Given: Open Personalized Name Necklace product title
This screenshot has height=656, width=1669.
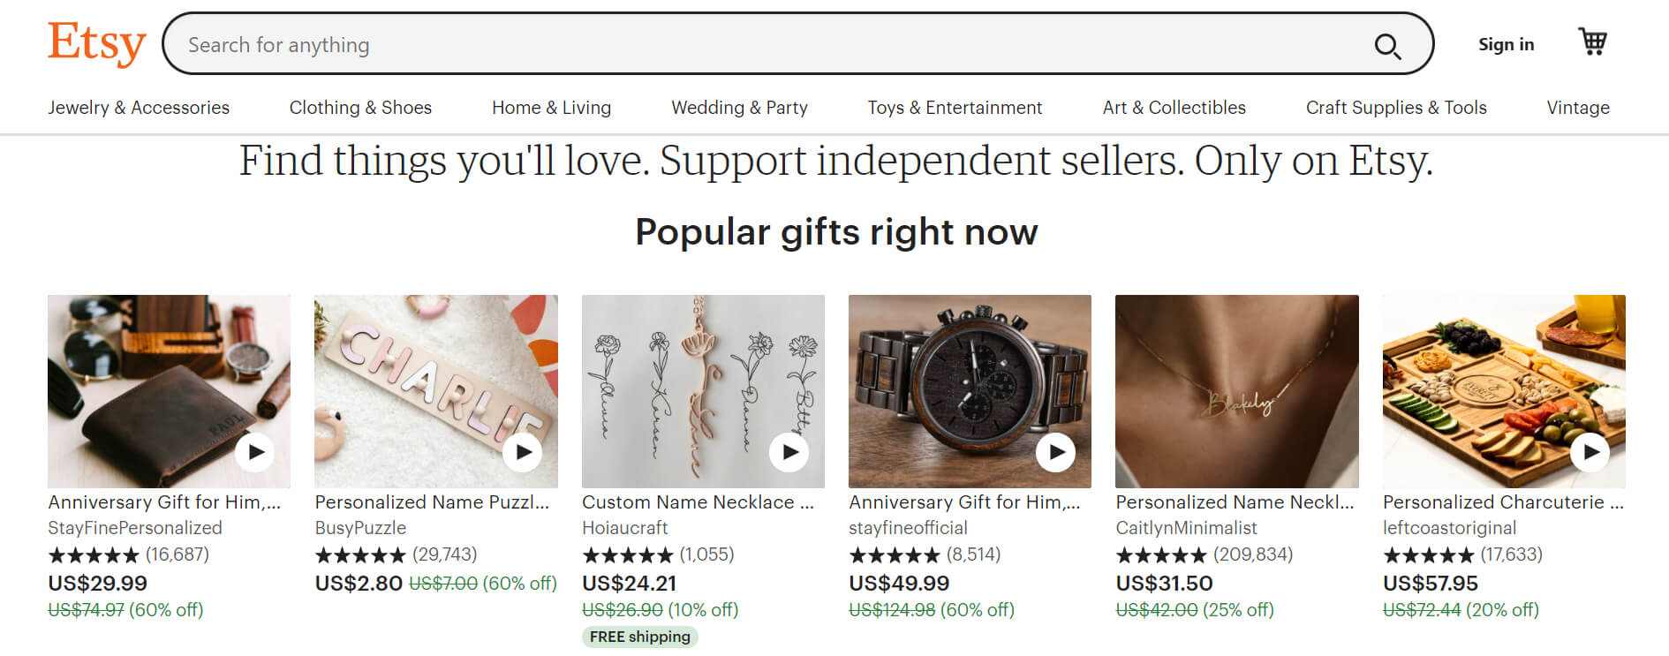Looking at the screenshot, I should pyautogui.click(x=1234, y=502).
